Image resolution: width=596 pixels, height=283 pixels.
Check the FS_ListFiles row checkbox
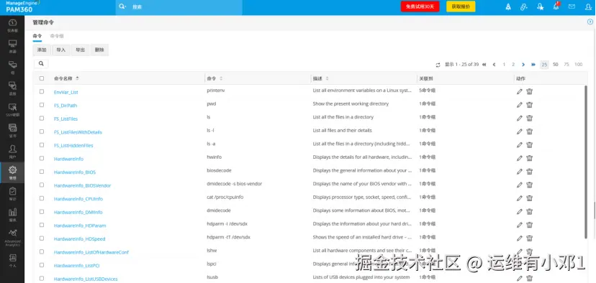42,118
